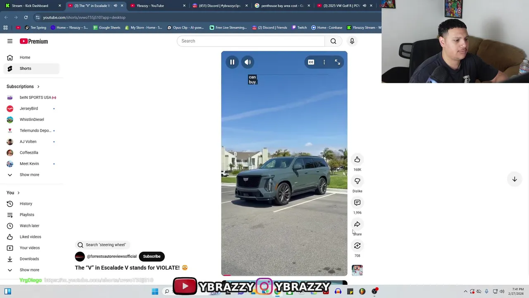Open the Short's three-dot more options
The height and width of the screenshot is (298, 529).
pyautogui.click(x=324, y=62)
